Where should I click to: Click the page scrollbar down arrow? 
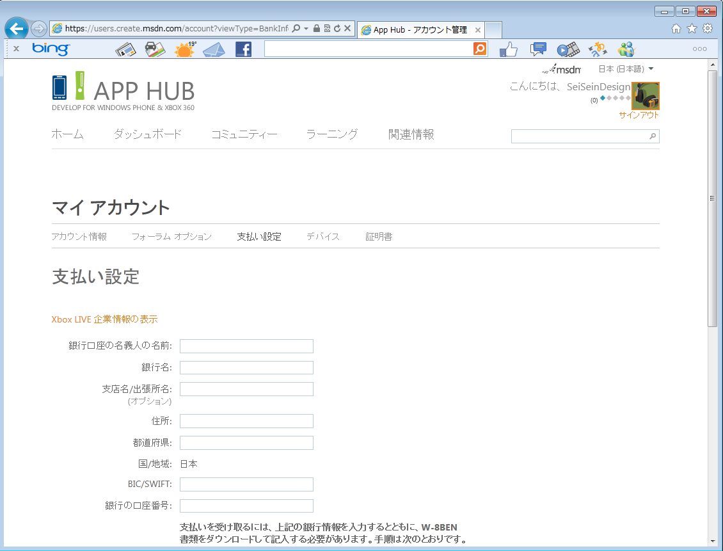pos(712,541)
